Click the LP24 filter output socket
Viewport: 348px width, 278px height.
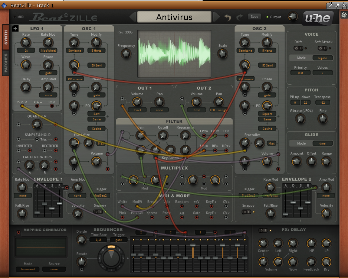pos(204,135)
